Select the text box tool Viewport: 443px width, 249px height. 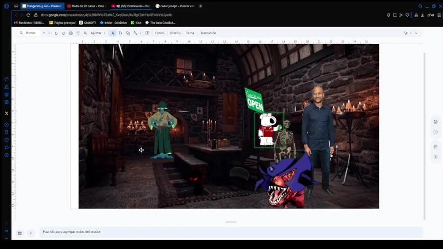tap(120, 33)
